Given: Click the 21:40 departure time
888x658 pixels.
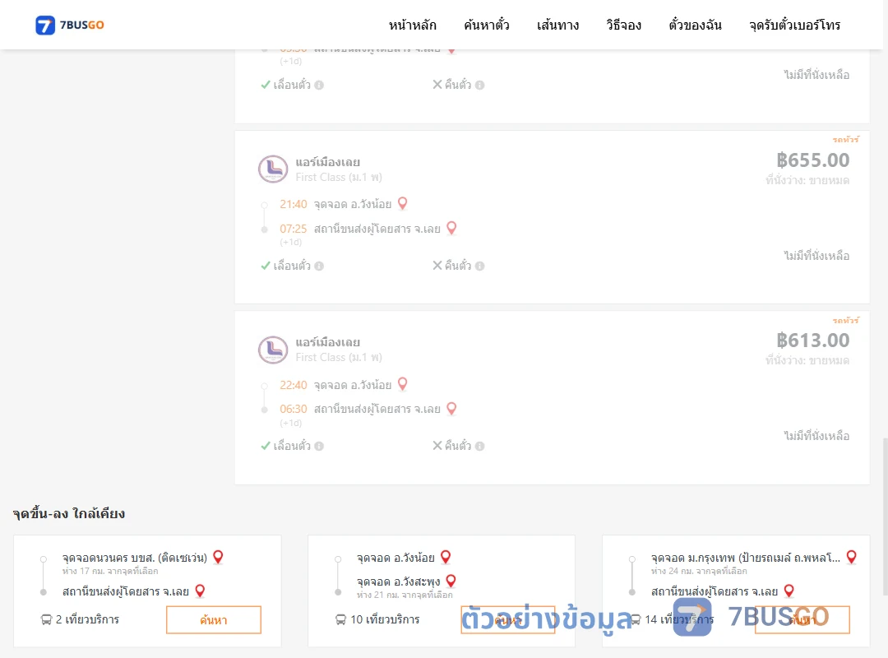Looking at the screenshot, I should tap(294, 204).
